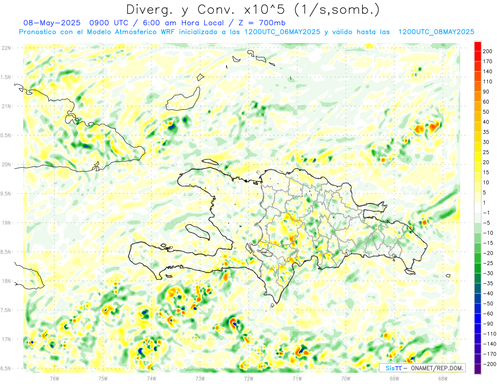
Task: Click the "7.5N" latitude label
Action: 6,310
